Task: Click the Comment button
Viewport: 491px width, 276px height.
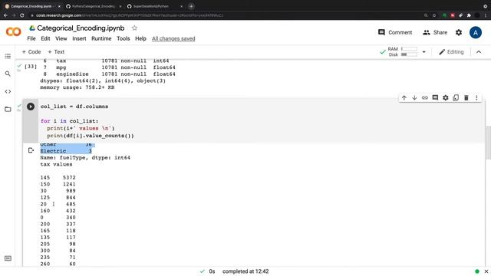Action: coord(395,32)
